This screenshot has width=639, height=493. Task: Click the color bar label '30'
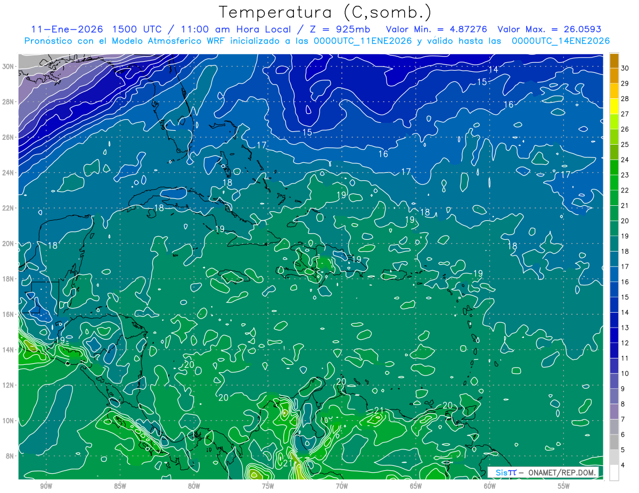(625, 68)
